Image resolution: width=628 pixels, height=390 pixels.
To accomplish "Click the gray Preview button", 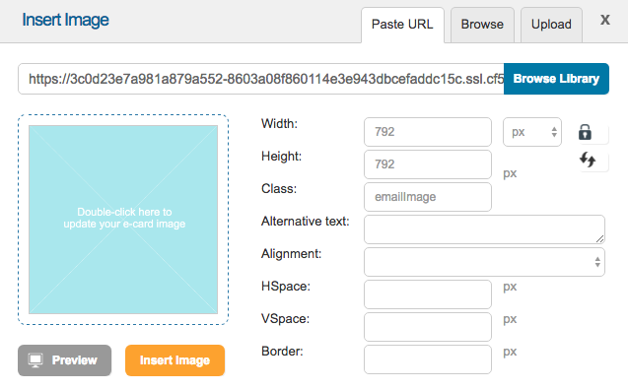I will (x=64, y=360).
